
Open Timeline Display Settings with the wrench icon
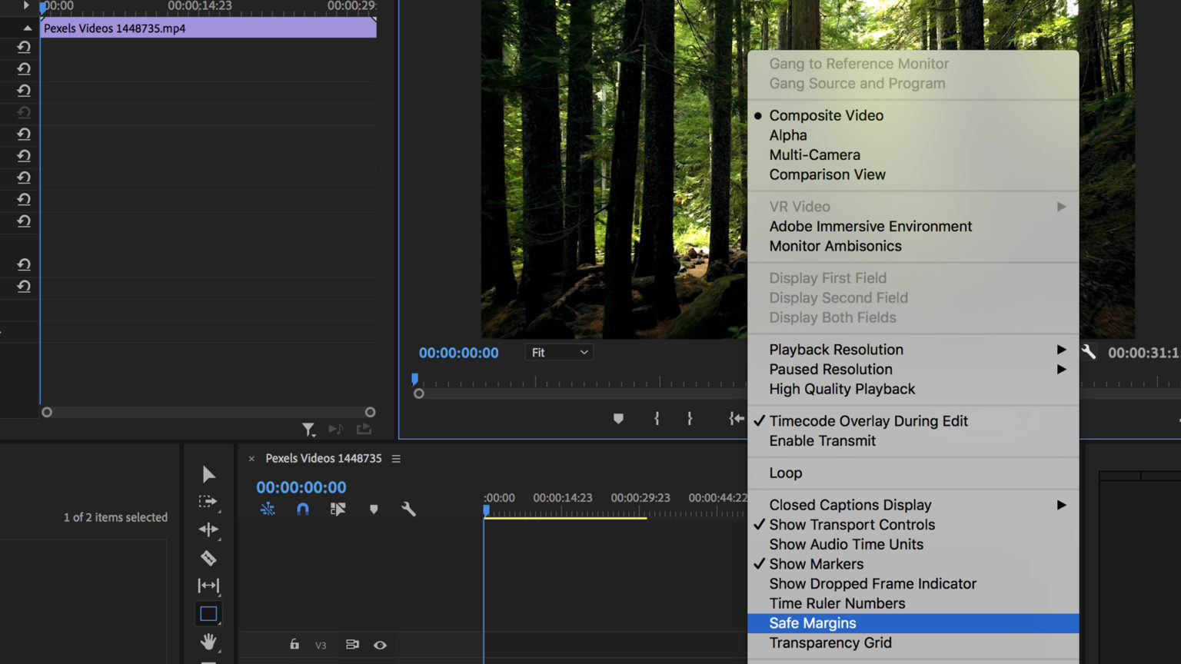click(x=409, y=509)
